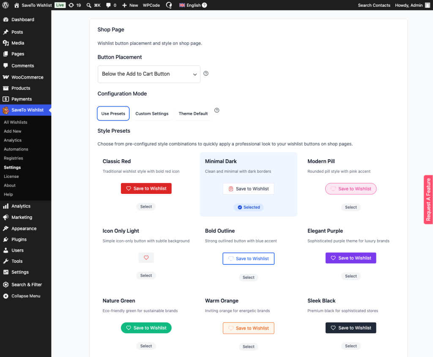Click the SaveTo Wishlist sidebar icon

pos(6,110)
